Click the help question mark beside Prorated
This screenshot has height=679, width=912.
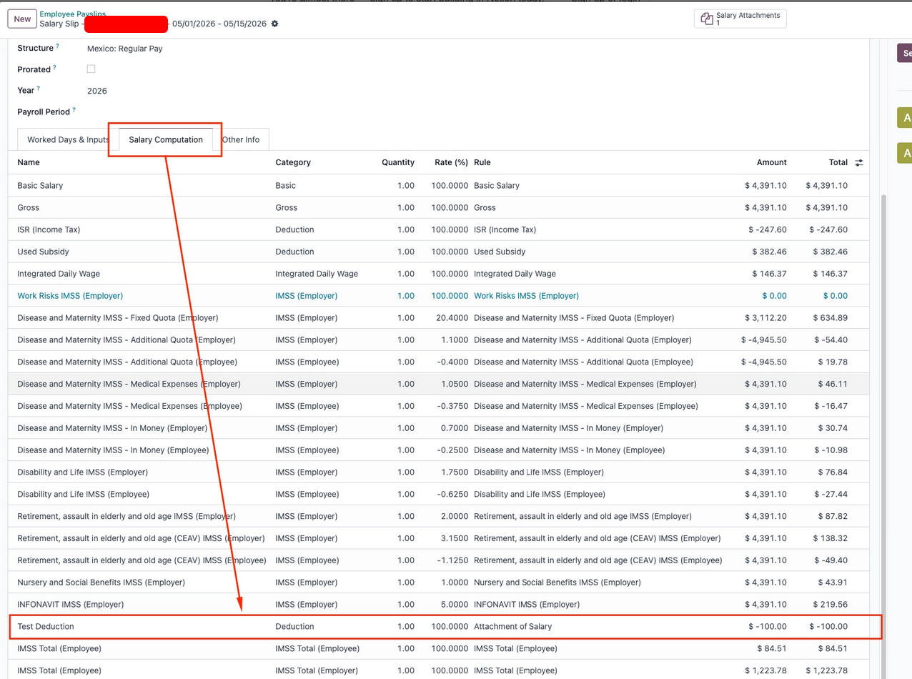tap(54, 68)
